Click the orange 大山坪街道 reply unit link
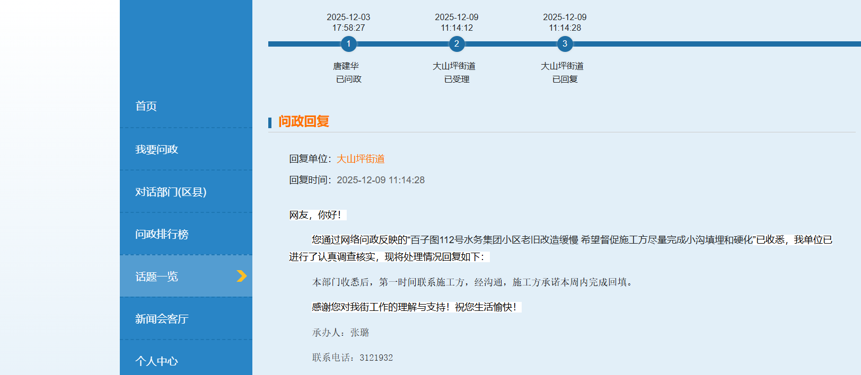 coord(361,159)
